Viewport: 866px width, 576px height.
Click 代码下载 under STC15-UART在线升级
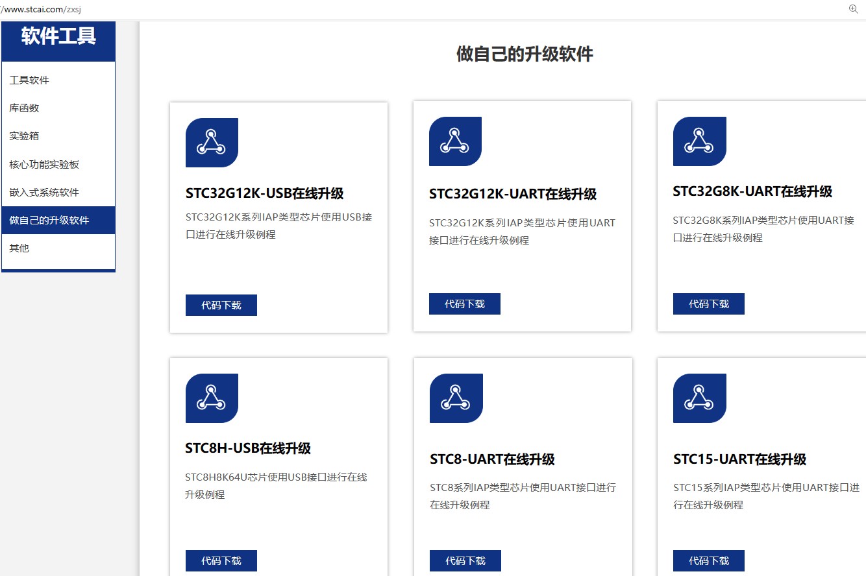[x=709, y=561]
